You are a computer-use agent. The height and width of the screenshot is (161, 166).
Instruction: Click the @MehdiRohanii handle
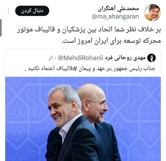[81, 58]
